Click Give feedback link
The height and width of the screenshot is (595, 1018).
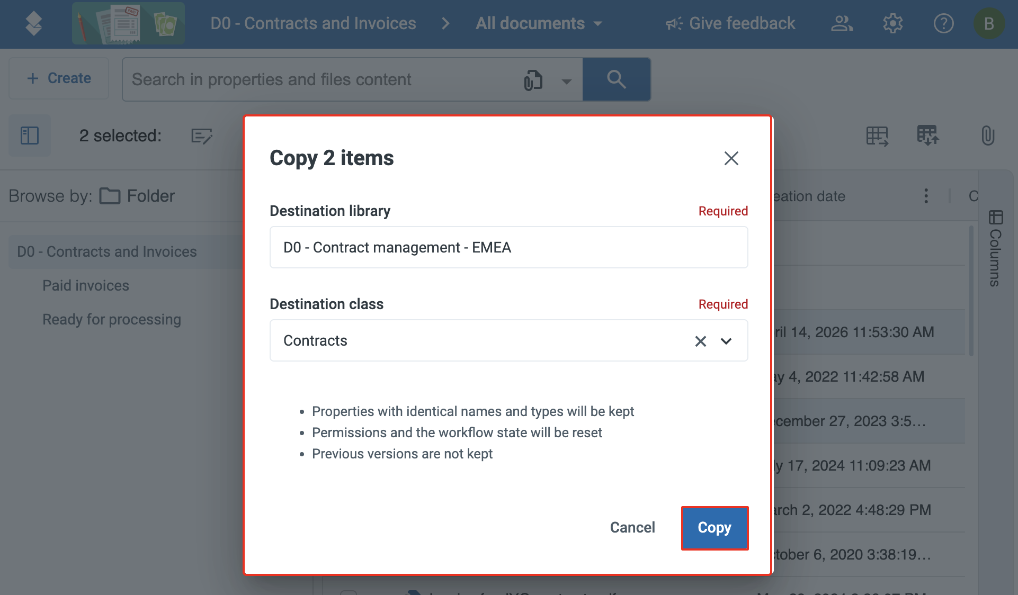point(730,23)
